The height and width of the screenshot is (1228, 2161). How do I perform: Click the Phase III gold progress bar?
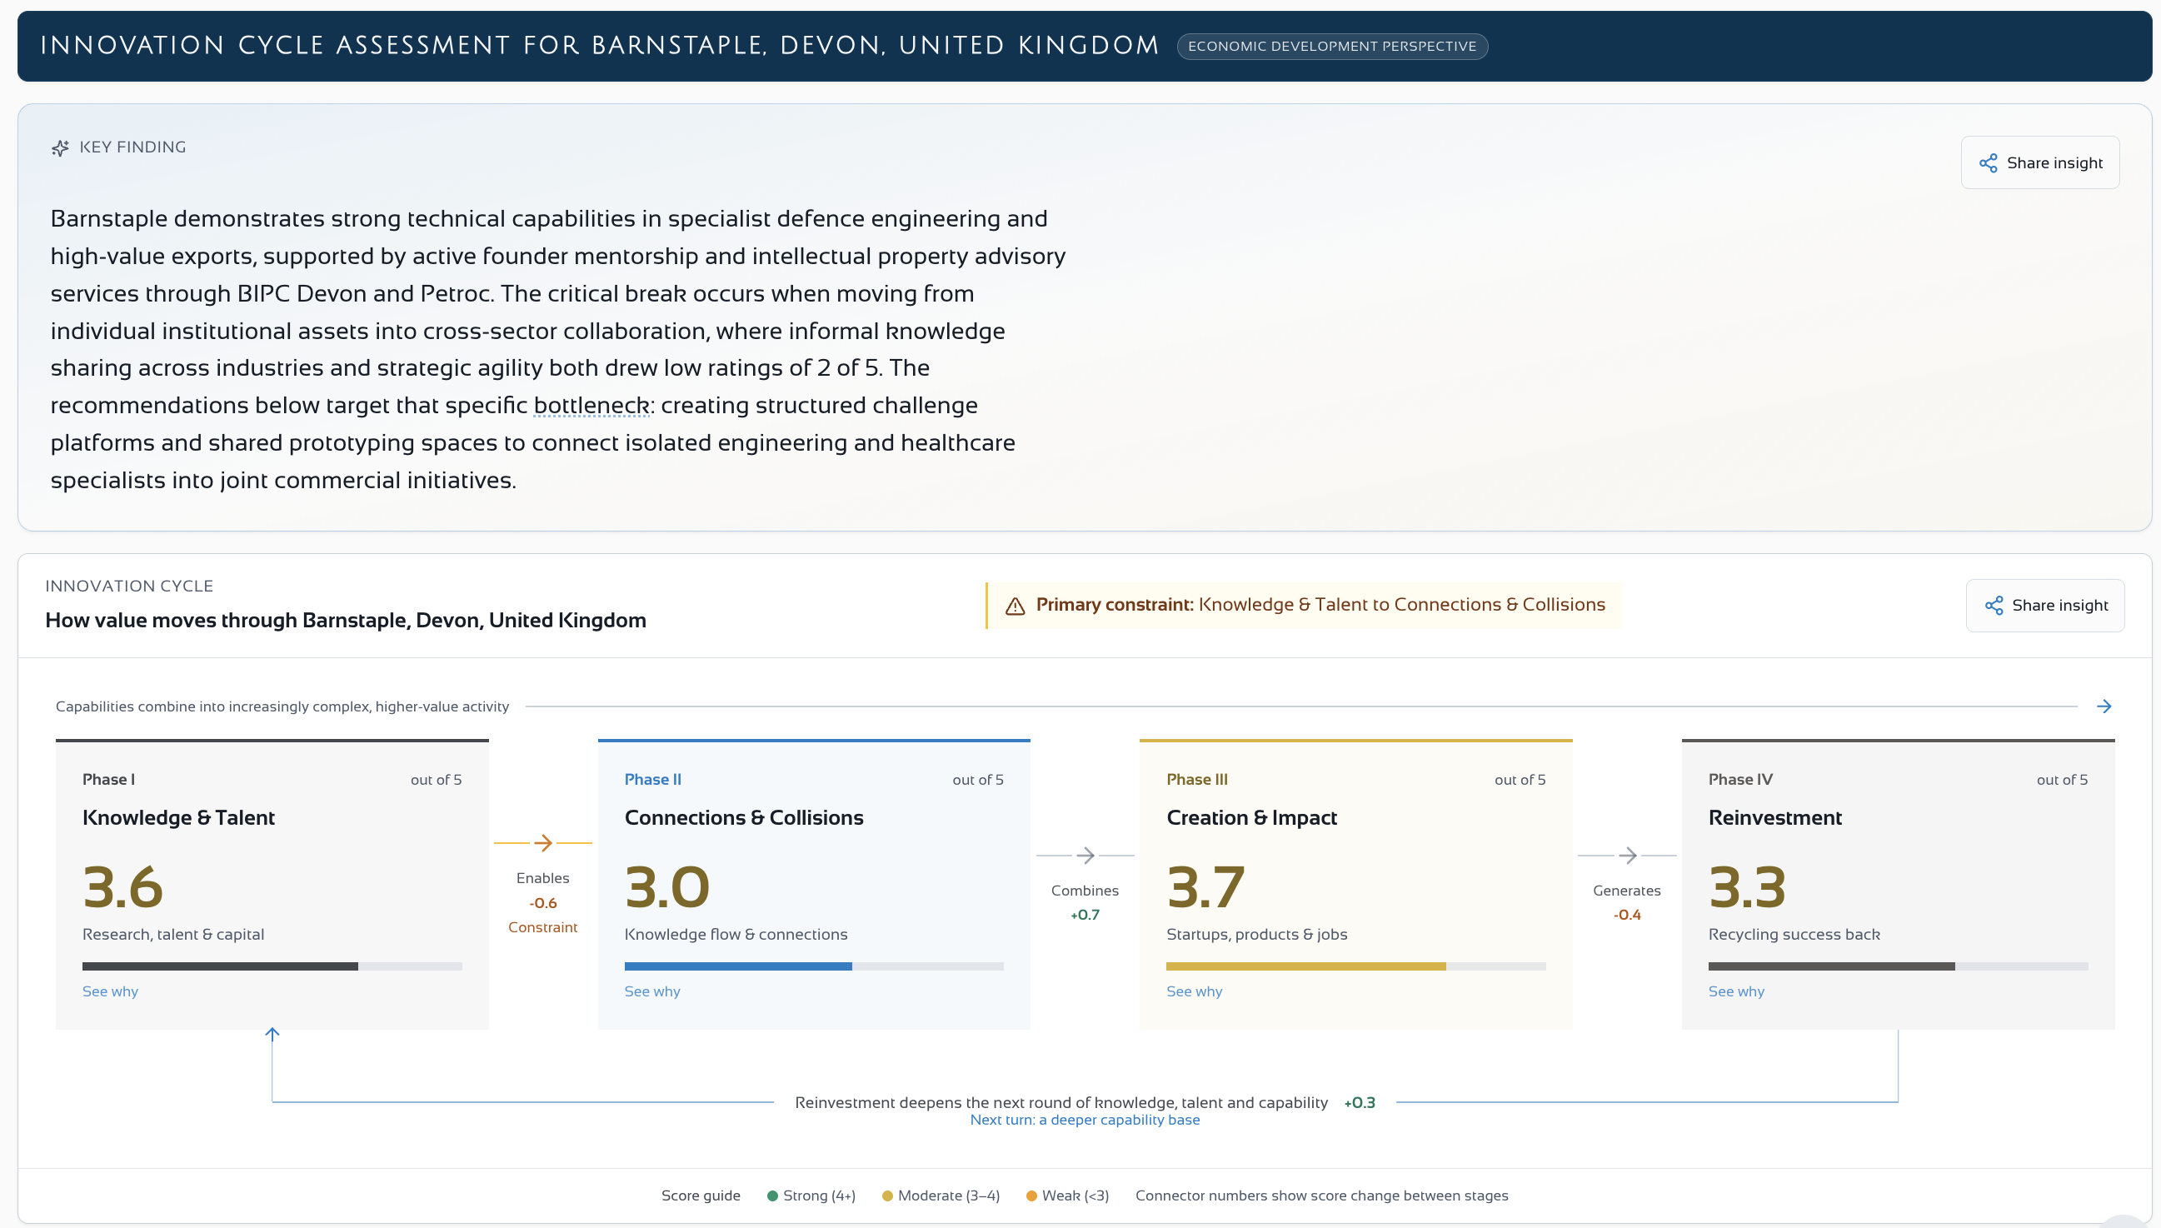[x=1356, y=966]
